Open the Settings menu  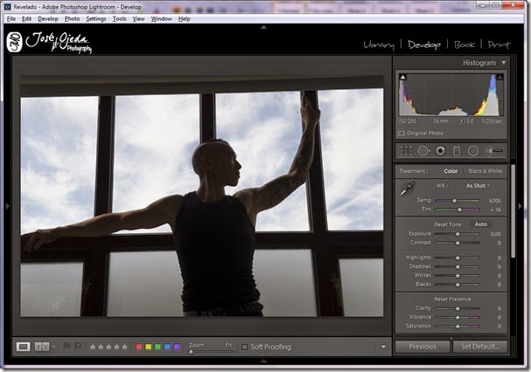(x=96, y=19)
